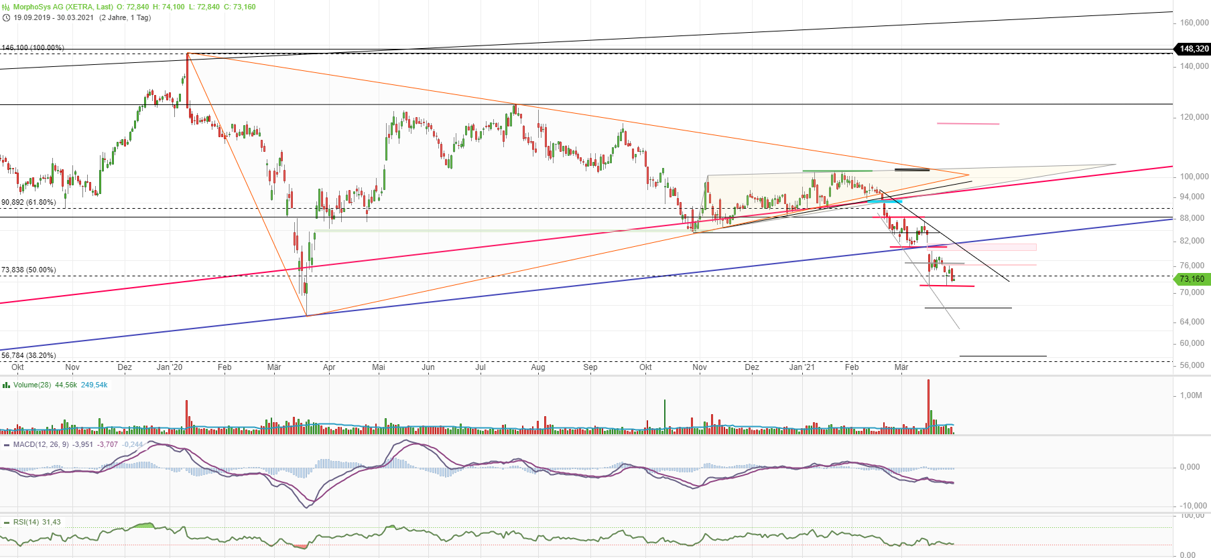Click the 94,000 price axis label

click(x=1192, y=197)
